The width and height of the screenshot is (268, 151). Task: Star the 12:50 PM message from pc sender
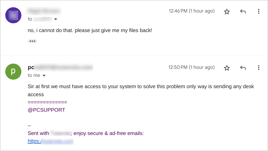pos(227,68)
